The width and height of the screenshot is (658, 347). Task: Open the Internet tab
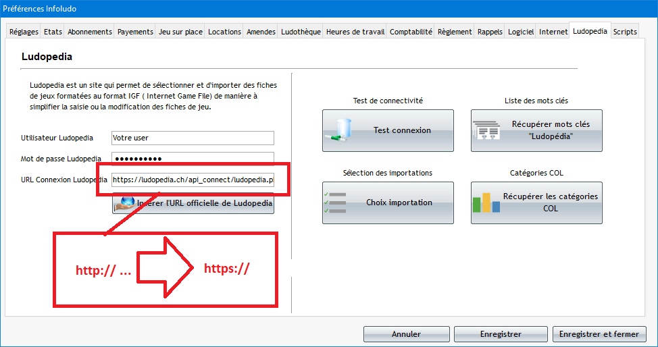553,32
